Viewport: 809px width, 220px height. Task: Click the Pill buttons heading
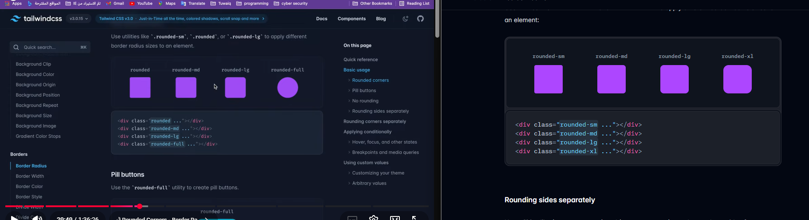128,175
